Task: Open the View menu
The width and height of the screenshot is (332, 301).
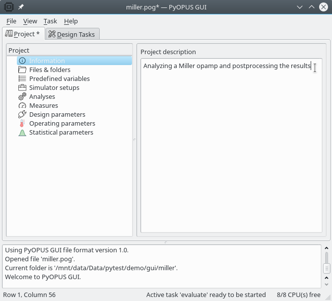Action: click(x=30, y=21)
